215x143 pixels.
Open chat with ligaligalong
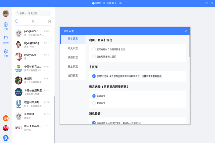[x=33, y=45]
